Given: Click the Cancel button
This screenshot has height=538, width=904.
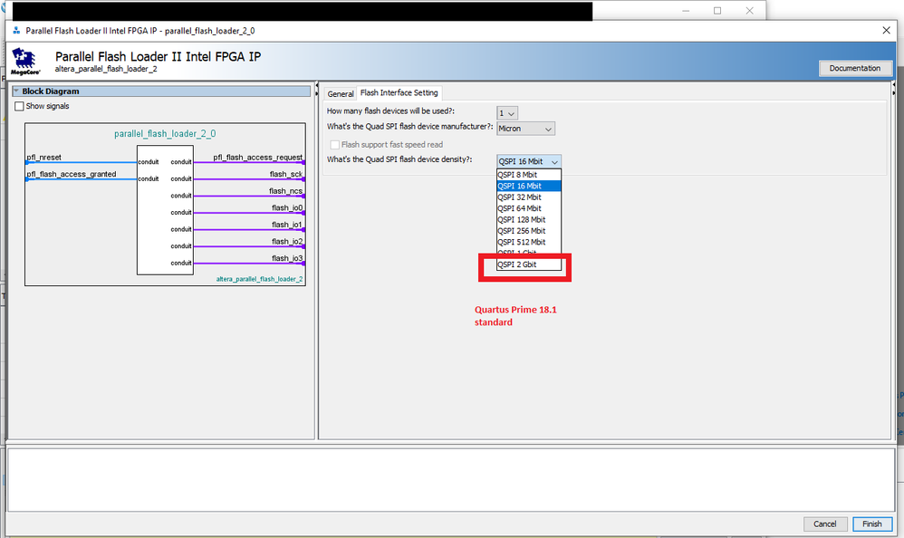Looking at the screenshot, I should [x=825, y=524].
